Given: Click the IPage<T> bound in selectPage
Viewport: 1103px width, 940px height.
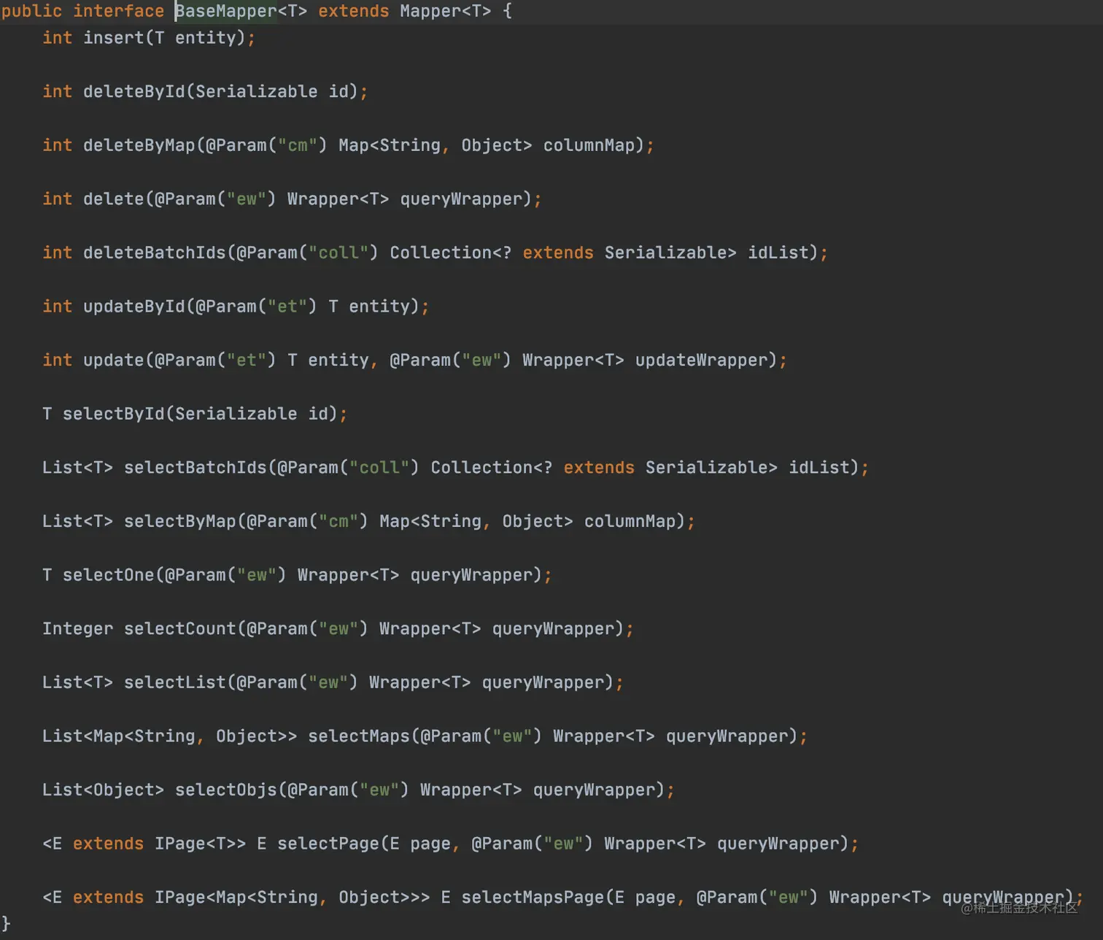Looking at the screenshot, I should [x=196, y=844].
